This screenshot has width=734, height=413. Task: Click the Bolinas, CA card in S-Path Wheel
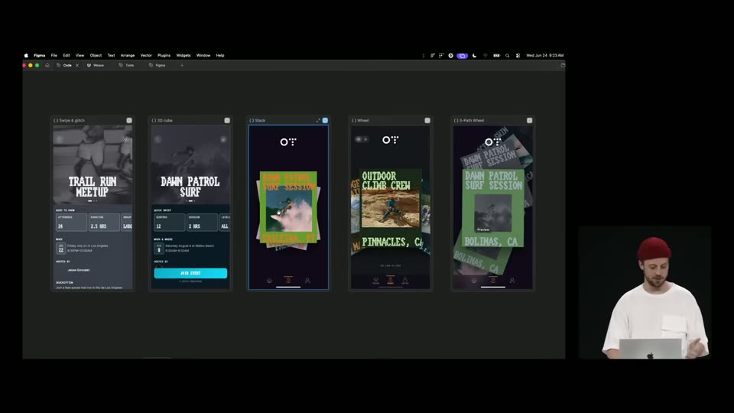click(x=493, y=208)
